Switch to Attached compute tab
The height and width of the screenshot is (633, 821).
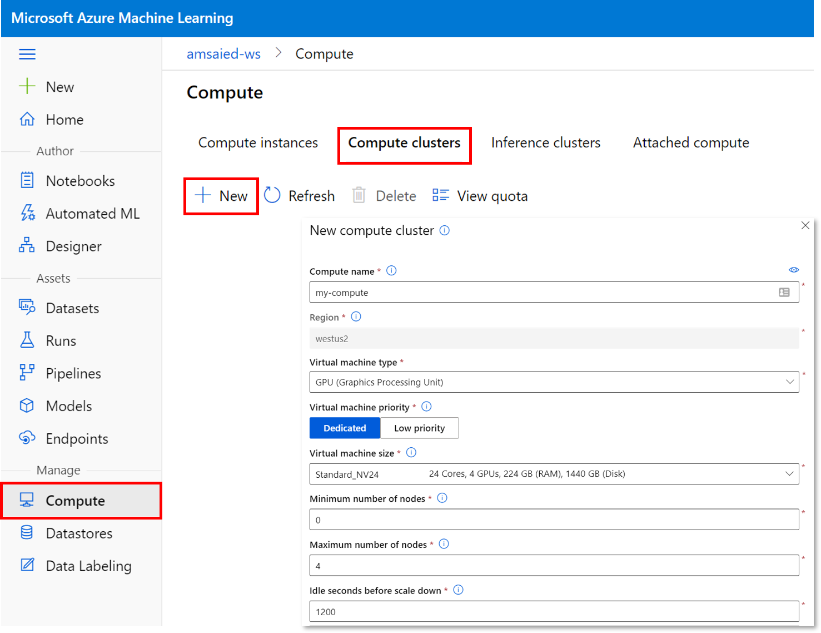[x=691, y=143]
